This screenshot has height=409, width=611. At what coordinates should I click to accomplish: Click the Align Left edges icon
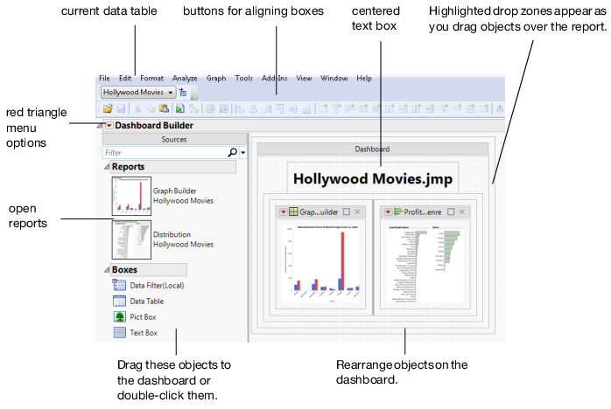click(x=239, y=109)
